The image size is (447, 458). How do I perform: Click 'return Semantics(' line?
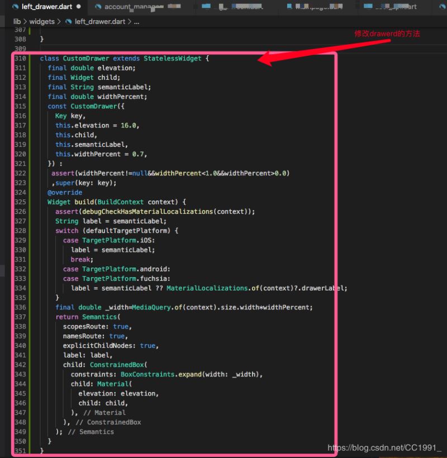[88, 317]
